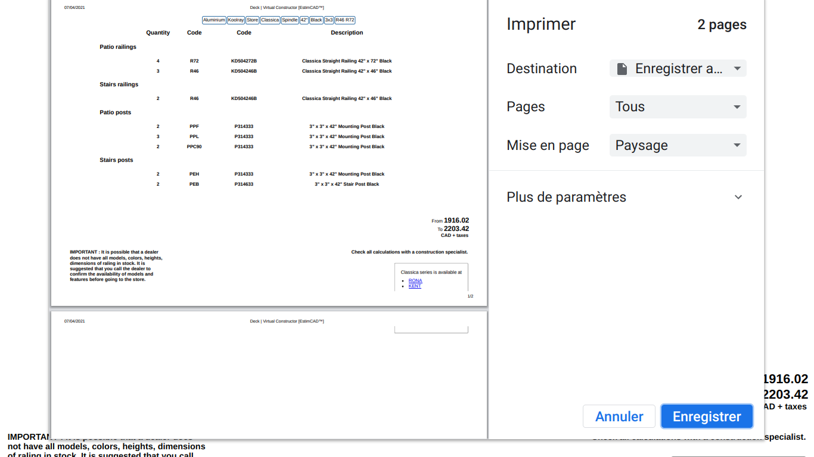Click the Classica tag in the preview
Image resolution: width=814 pixels, height=457 pixels.
(270, 20)
